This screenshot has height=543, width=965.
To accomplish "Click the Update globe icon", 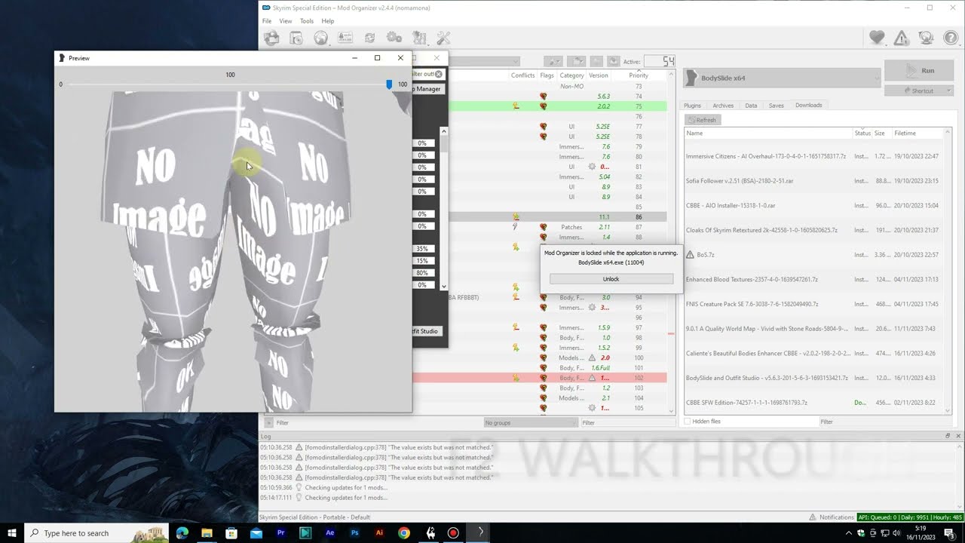I will click(927, 38).
